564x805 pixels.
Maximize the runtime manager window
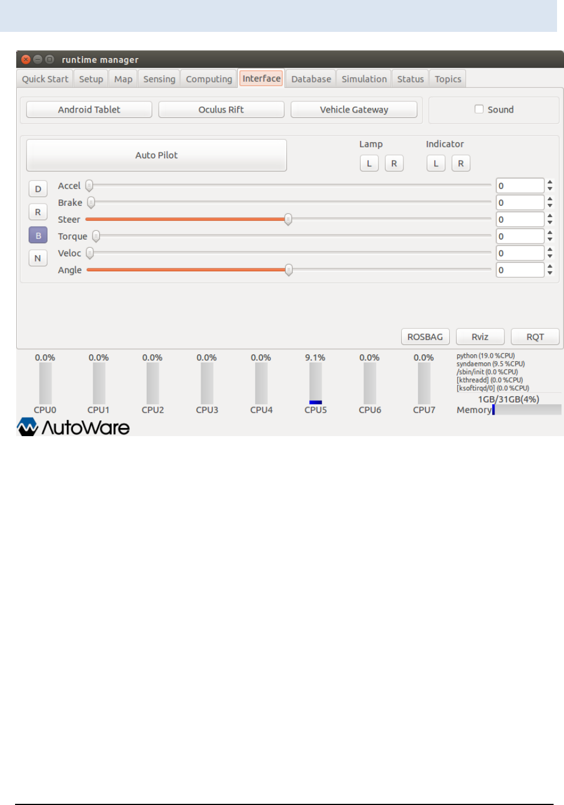(x=50, y=59)
